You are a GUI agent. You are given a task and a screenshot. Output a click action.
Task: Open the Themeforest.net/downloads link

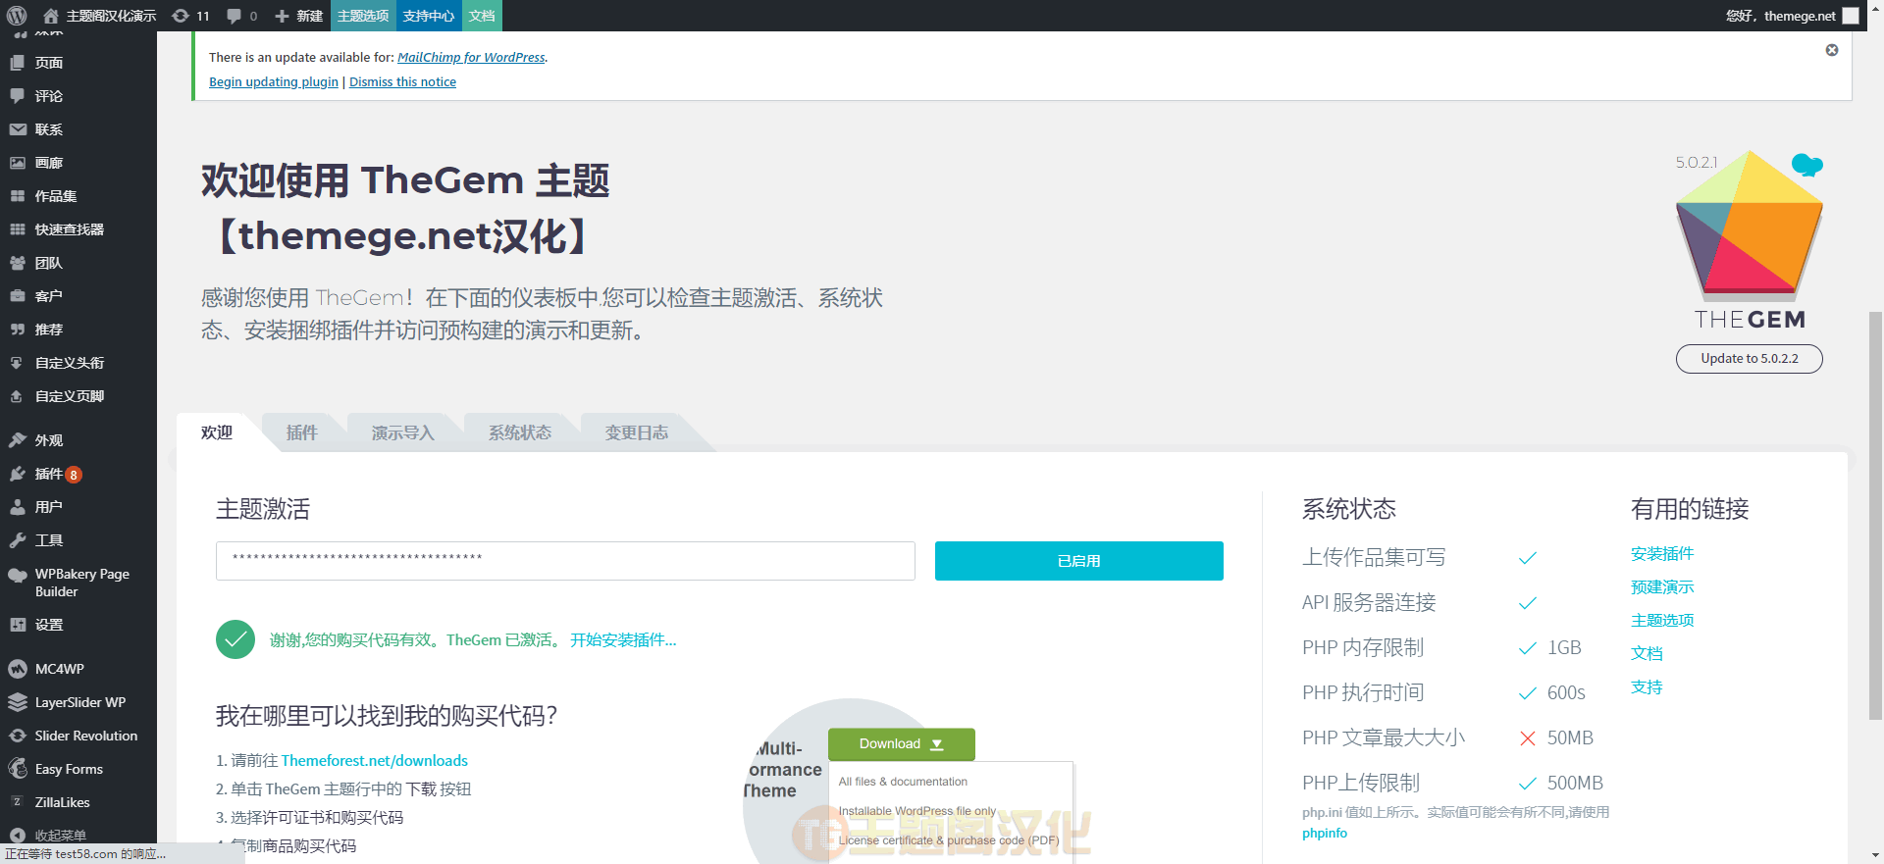tap(375, 761)
